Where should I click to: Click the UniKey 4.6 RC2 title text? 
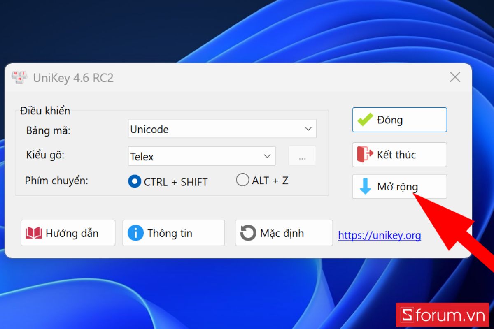(x=73, y=78)
